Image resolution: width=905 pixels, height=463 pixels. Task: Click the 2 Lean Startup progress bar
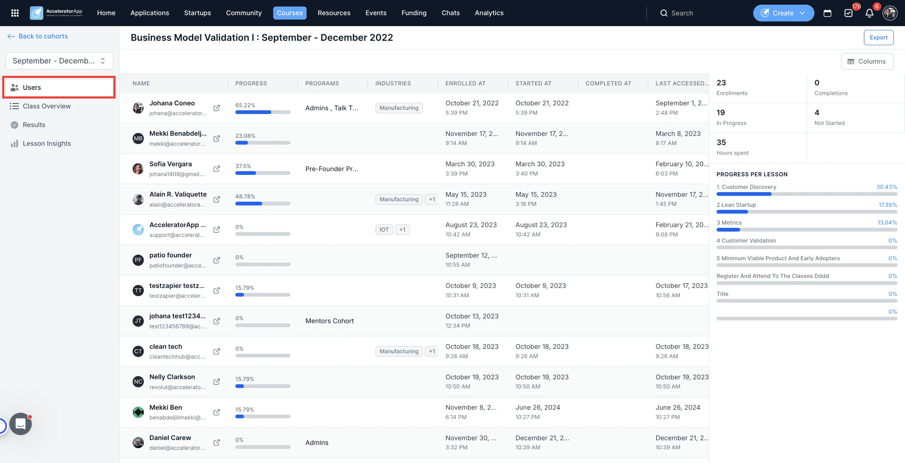pyautogui.click(x=807, y=212)
